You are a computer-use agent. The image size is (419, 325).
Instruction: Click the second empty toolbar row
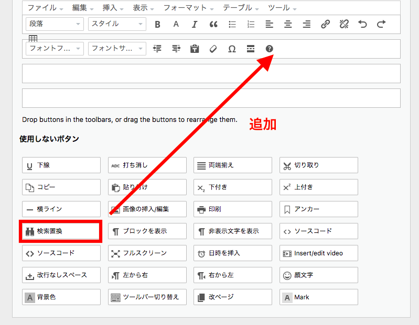click(x=211, y=98)
